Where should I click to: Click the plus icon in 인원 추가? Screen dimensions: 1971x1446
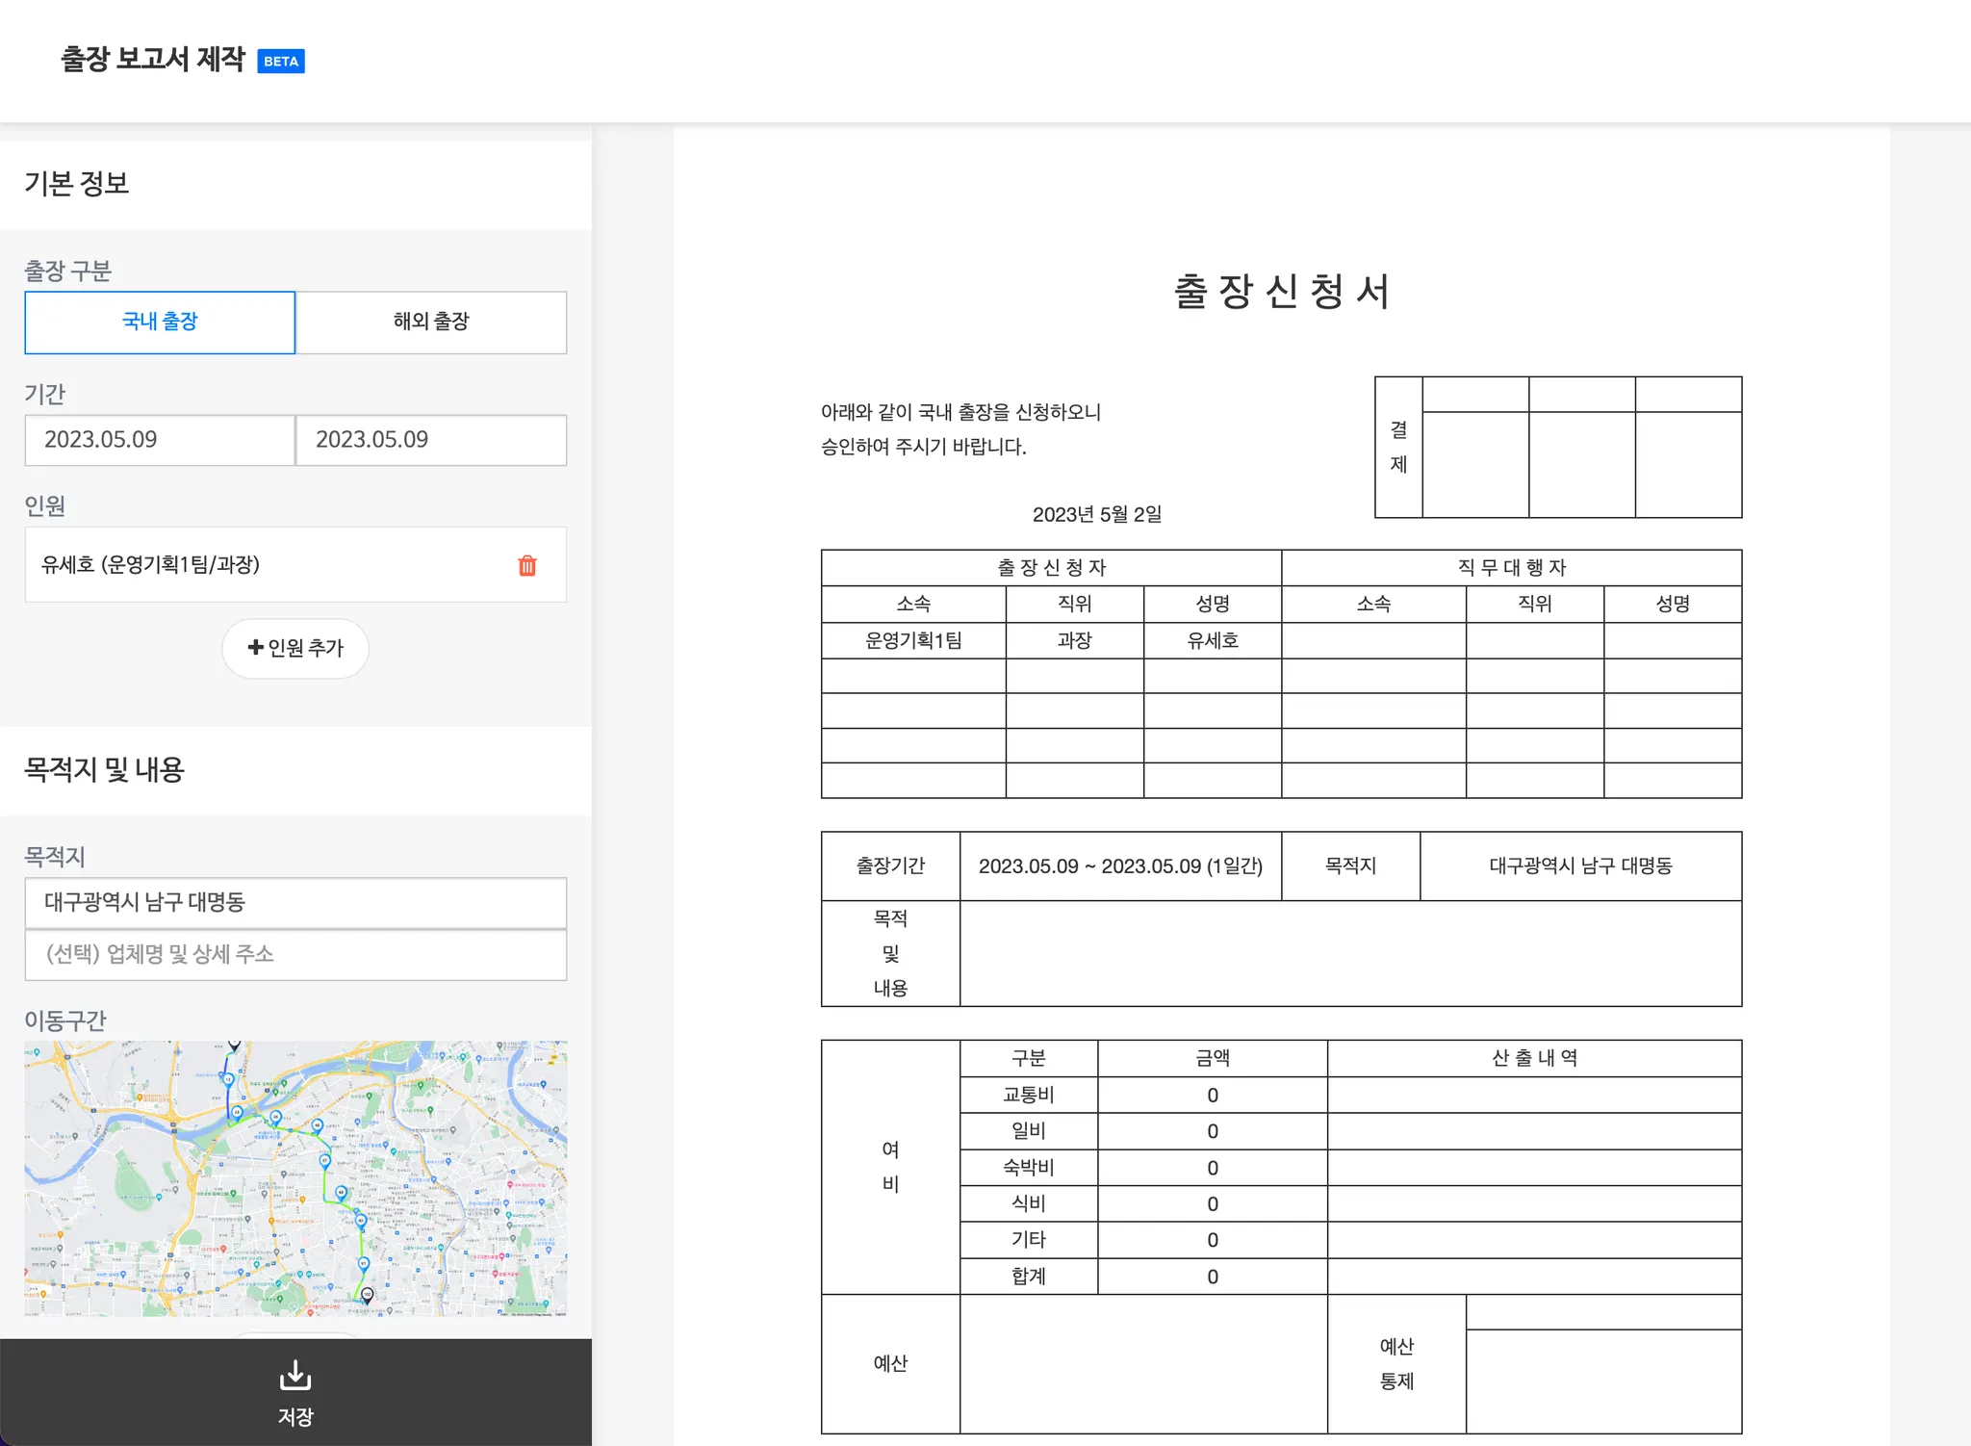[x=255, y=647]
